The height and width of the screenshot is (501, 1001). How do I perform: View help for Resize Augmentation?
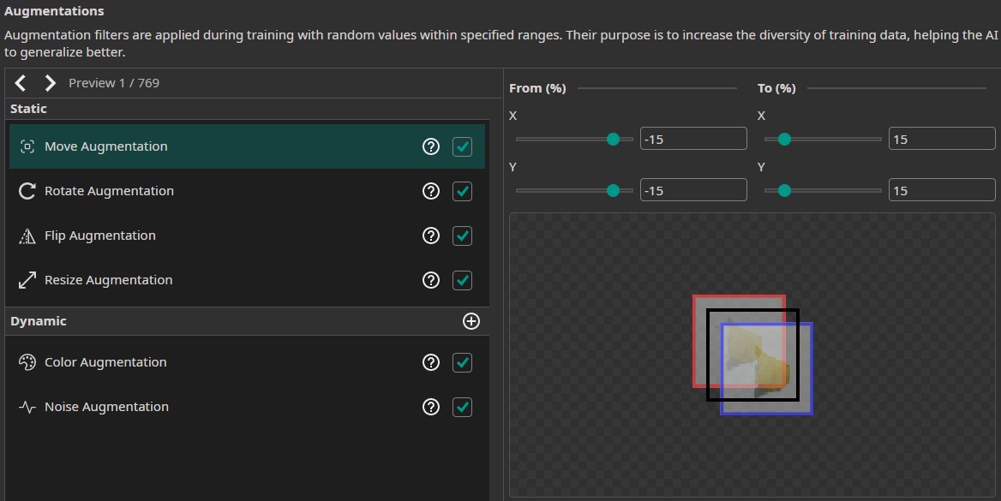pos(431,280)
